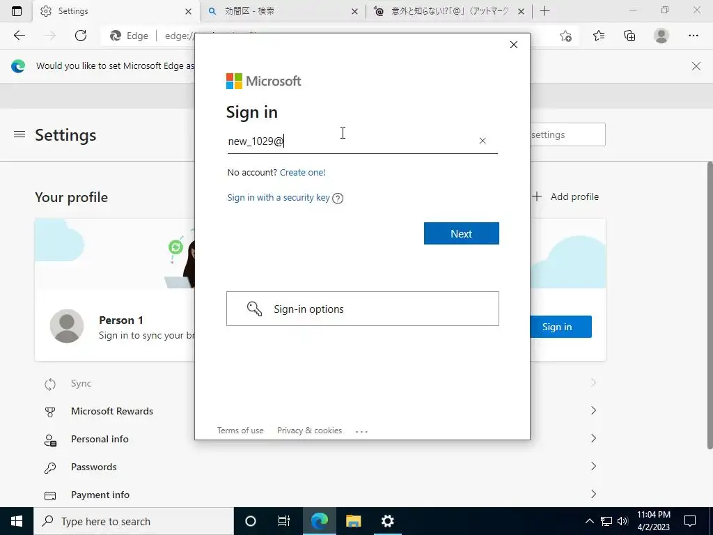Screen dimensions: 713x535
Task: Click the Payment info card icon
Action: (x=50, y=495)
